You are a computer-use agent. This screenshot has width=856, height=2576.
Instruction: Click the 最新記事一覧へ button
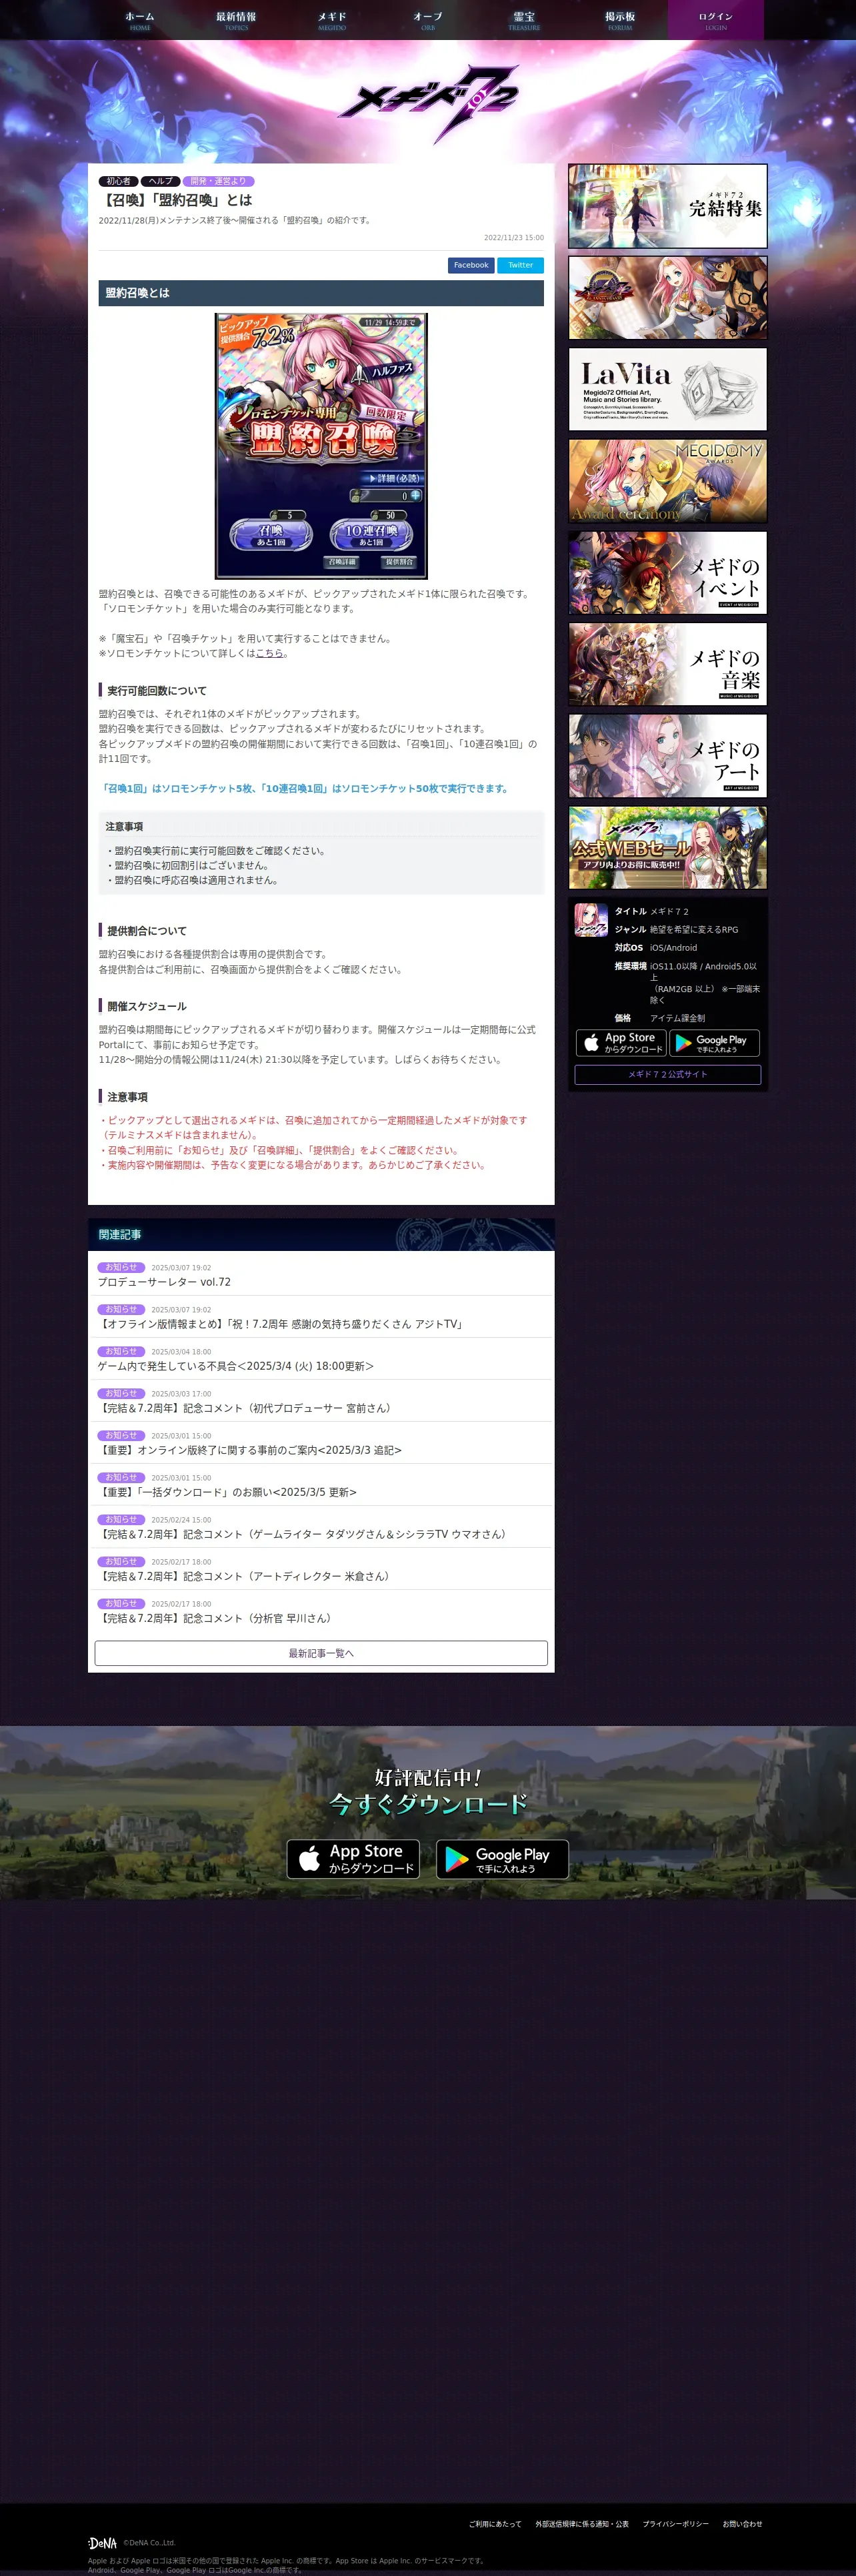(x=321, y=1653)
